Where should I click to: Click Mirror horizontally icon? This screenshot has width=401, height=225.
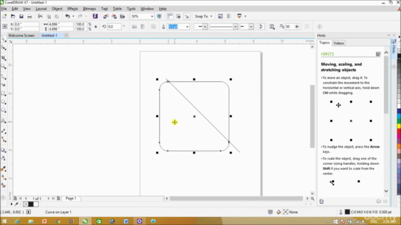(x=134, y=26)
